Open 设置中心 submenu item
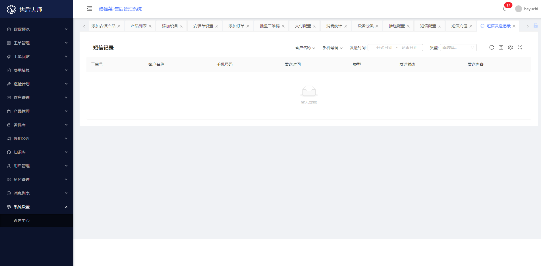Viewport: 541px width, 266px height. (22, 220)
